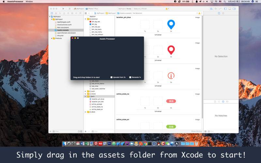This screenshot has height=163, width=261.
Task: Click Show Slicing button
Action: point(196,131)
